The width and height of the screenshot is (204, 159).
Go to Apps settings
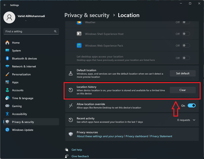click(31, 82)
